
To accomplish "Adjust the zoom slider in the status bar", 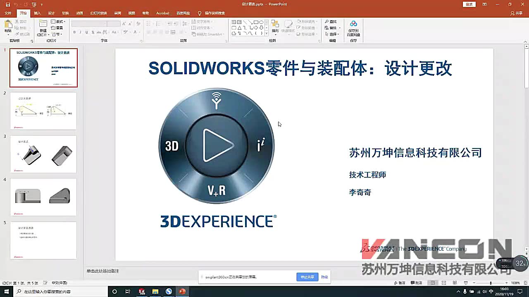I will coord(491,283).
